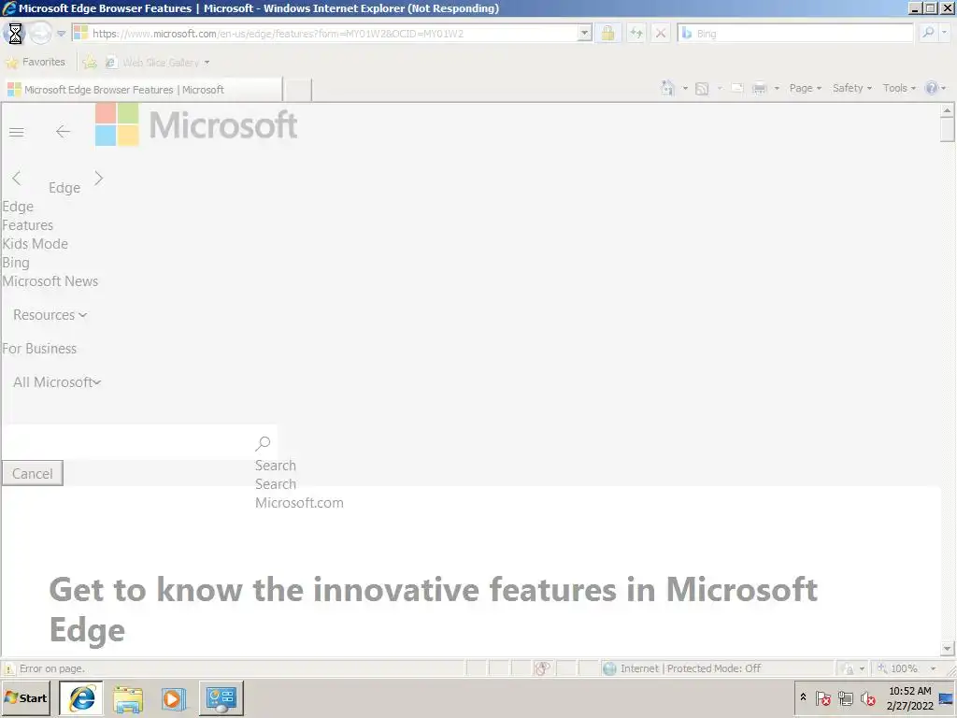Click the browser Back navigation button

[x=15, y=33]
